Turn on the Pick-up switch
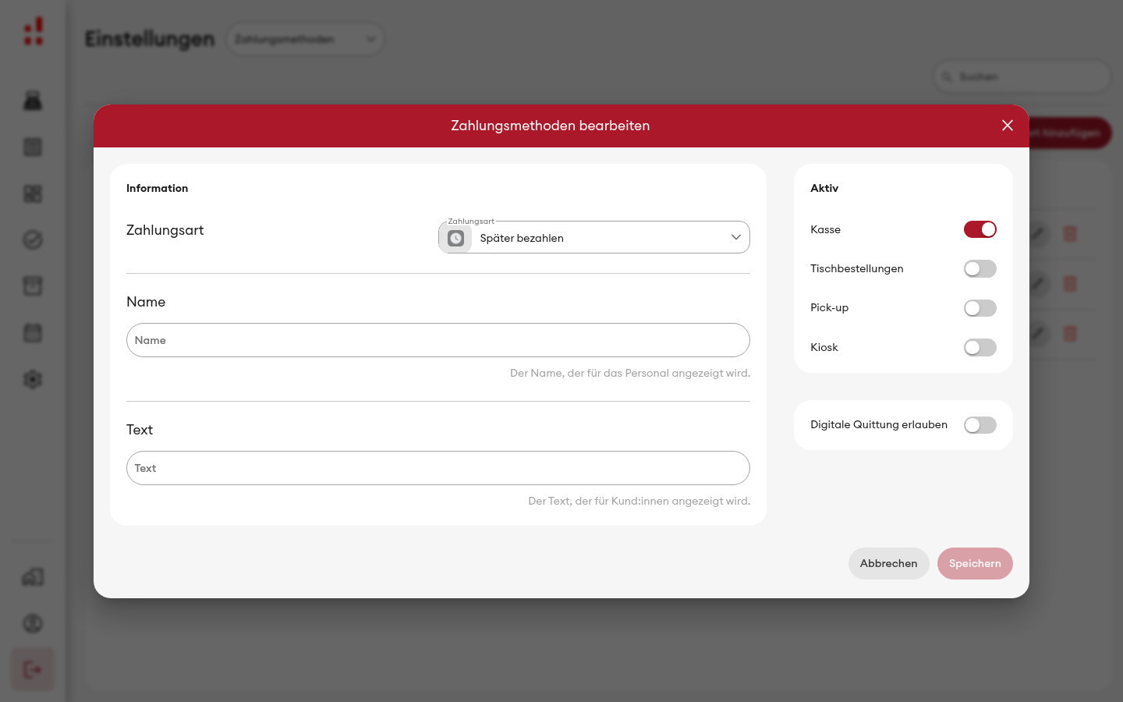The image size is (1123, 702). 980,308
